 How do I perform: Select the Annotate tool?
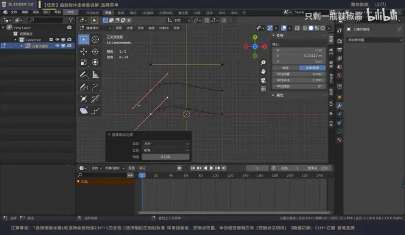tap(83, 75)
